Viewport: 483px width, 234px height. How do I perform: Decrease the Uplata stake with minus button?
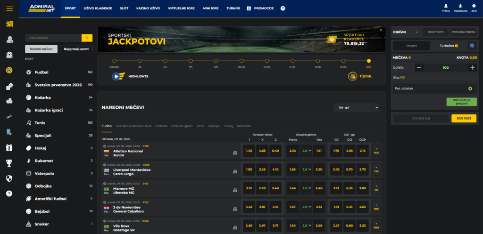419,68
